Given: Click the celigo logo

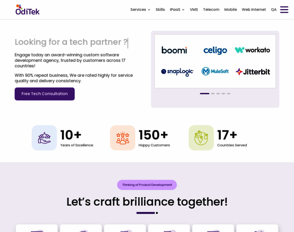Looking at the screenshot, I should pyautogui.click(x=215, y=51).
